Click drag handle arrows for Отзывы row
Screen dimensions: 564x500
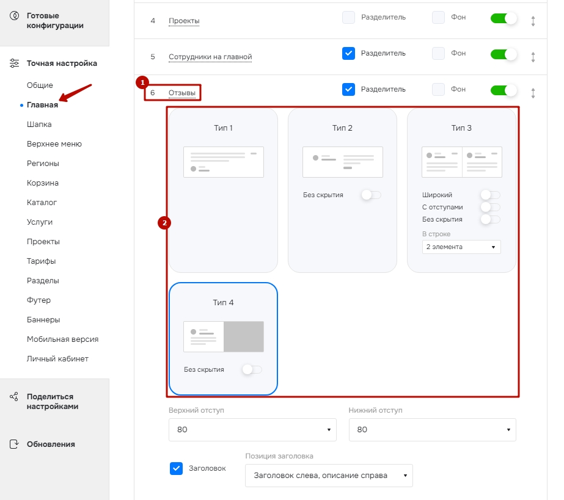pyautogui.click(x=533, y=93)
